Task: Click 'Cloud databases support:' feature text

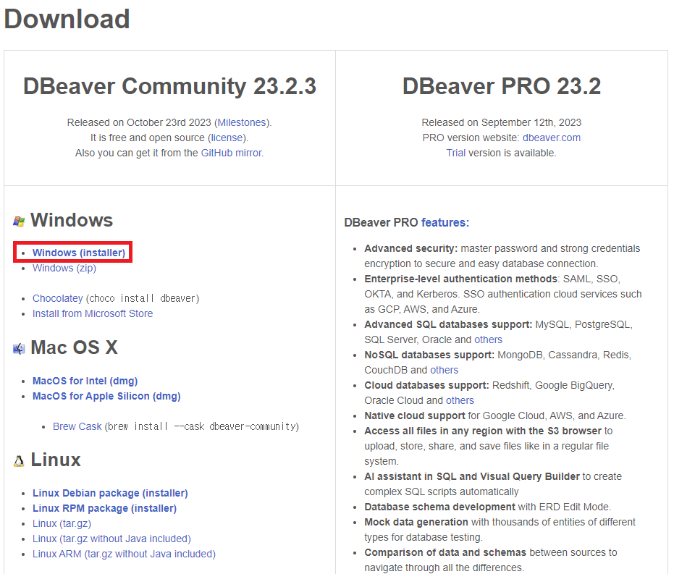Action: tap(427, 385)
